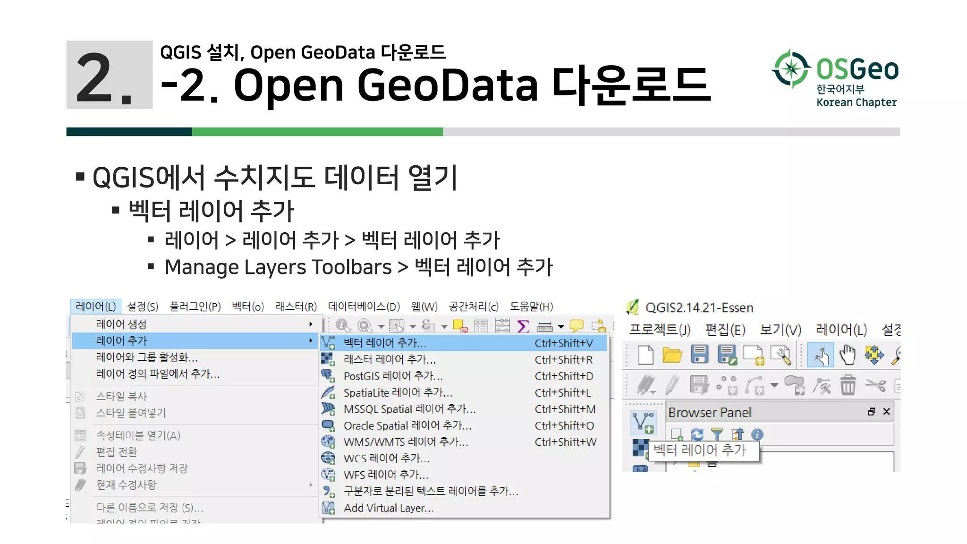The height and width of the screenshot is (544, 967).
Task: Choose 벡터 레이어 추가... menu entry
Action: [x=464, y=343]
